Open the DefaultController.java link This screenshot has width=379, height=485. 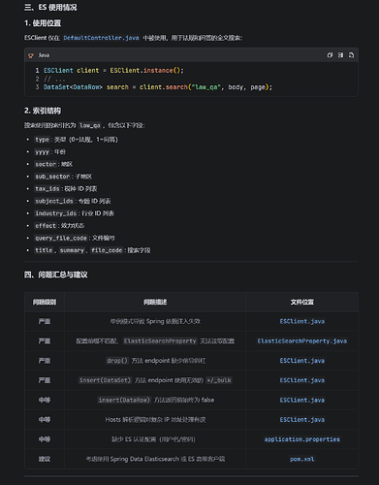(101, 38)
